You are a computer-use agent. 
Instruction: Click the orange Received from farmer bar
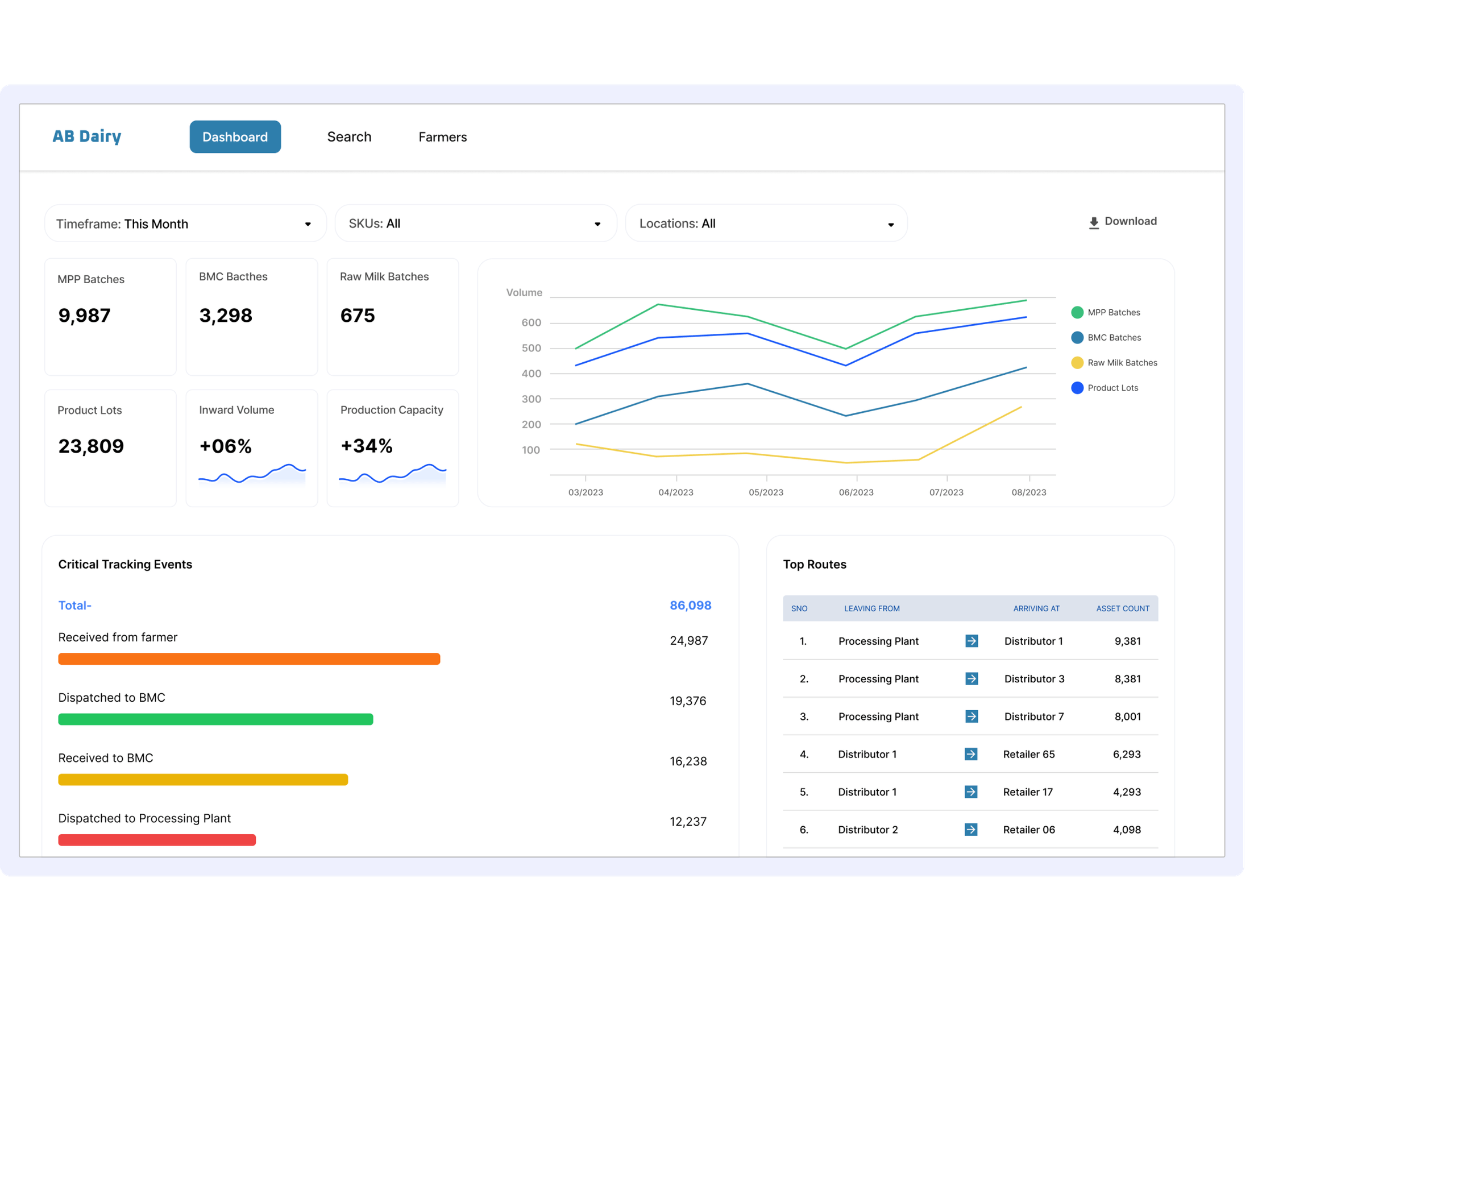(x=249, y=659)
